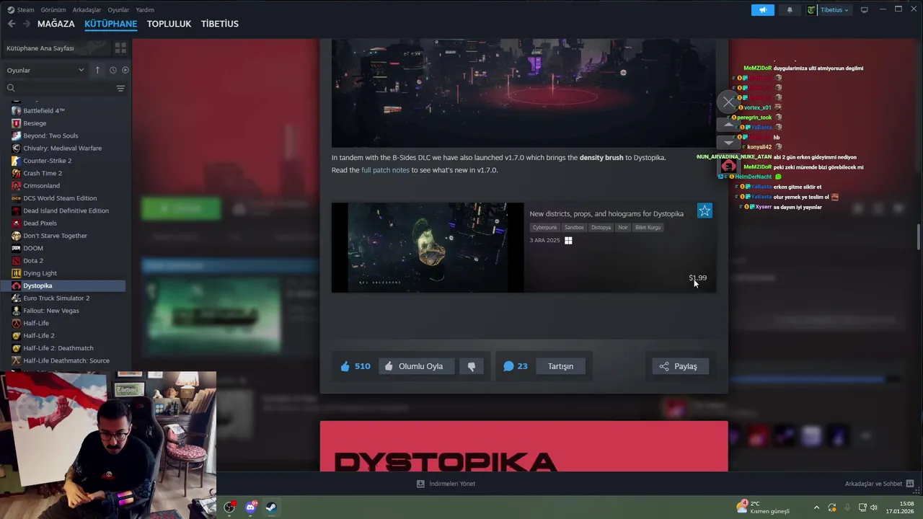Viewport: 923px width, 519px height.
Task: Open Arkadaşlar ve Sohbet panel
Action: 879,484
